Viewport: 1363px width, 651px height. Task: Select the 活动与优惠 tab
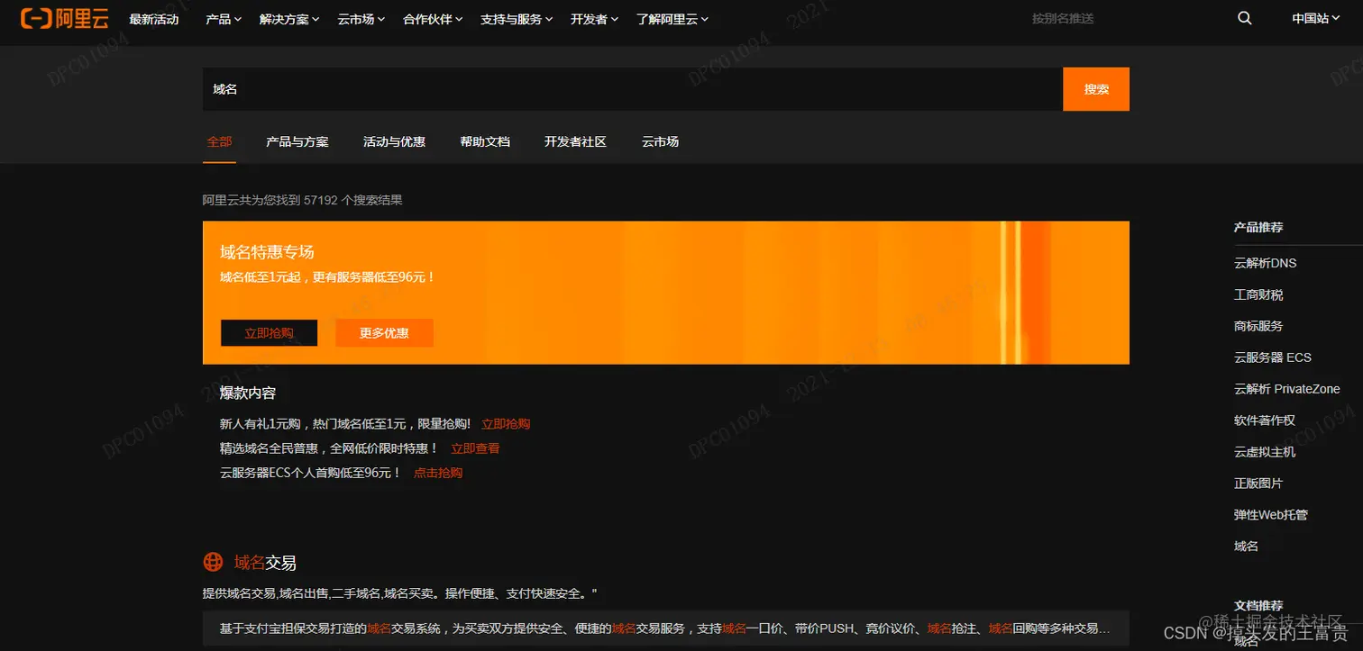pyautogui.click(x=394, y=141)
